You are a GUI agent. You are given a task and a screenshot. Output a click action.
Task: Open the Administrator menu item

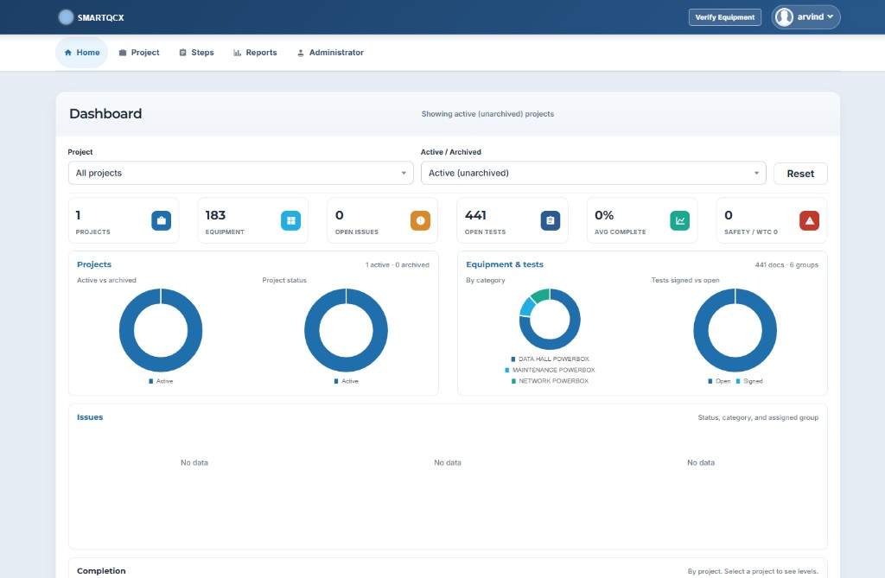click(330, 53)
